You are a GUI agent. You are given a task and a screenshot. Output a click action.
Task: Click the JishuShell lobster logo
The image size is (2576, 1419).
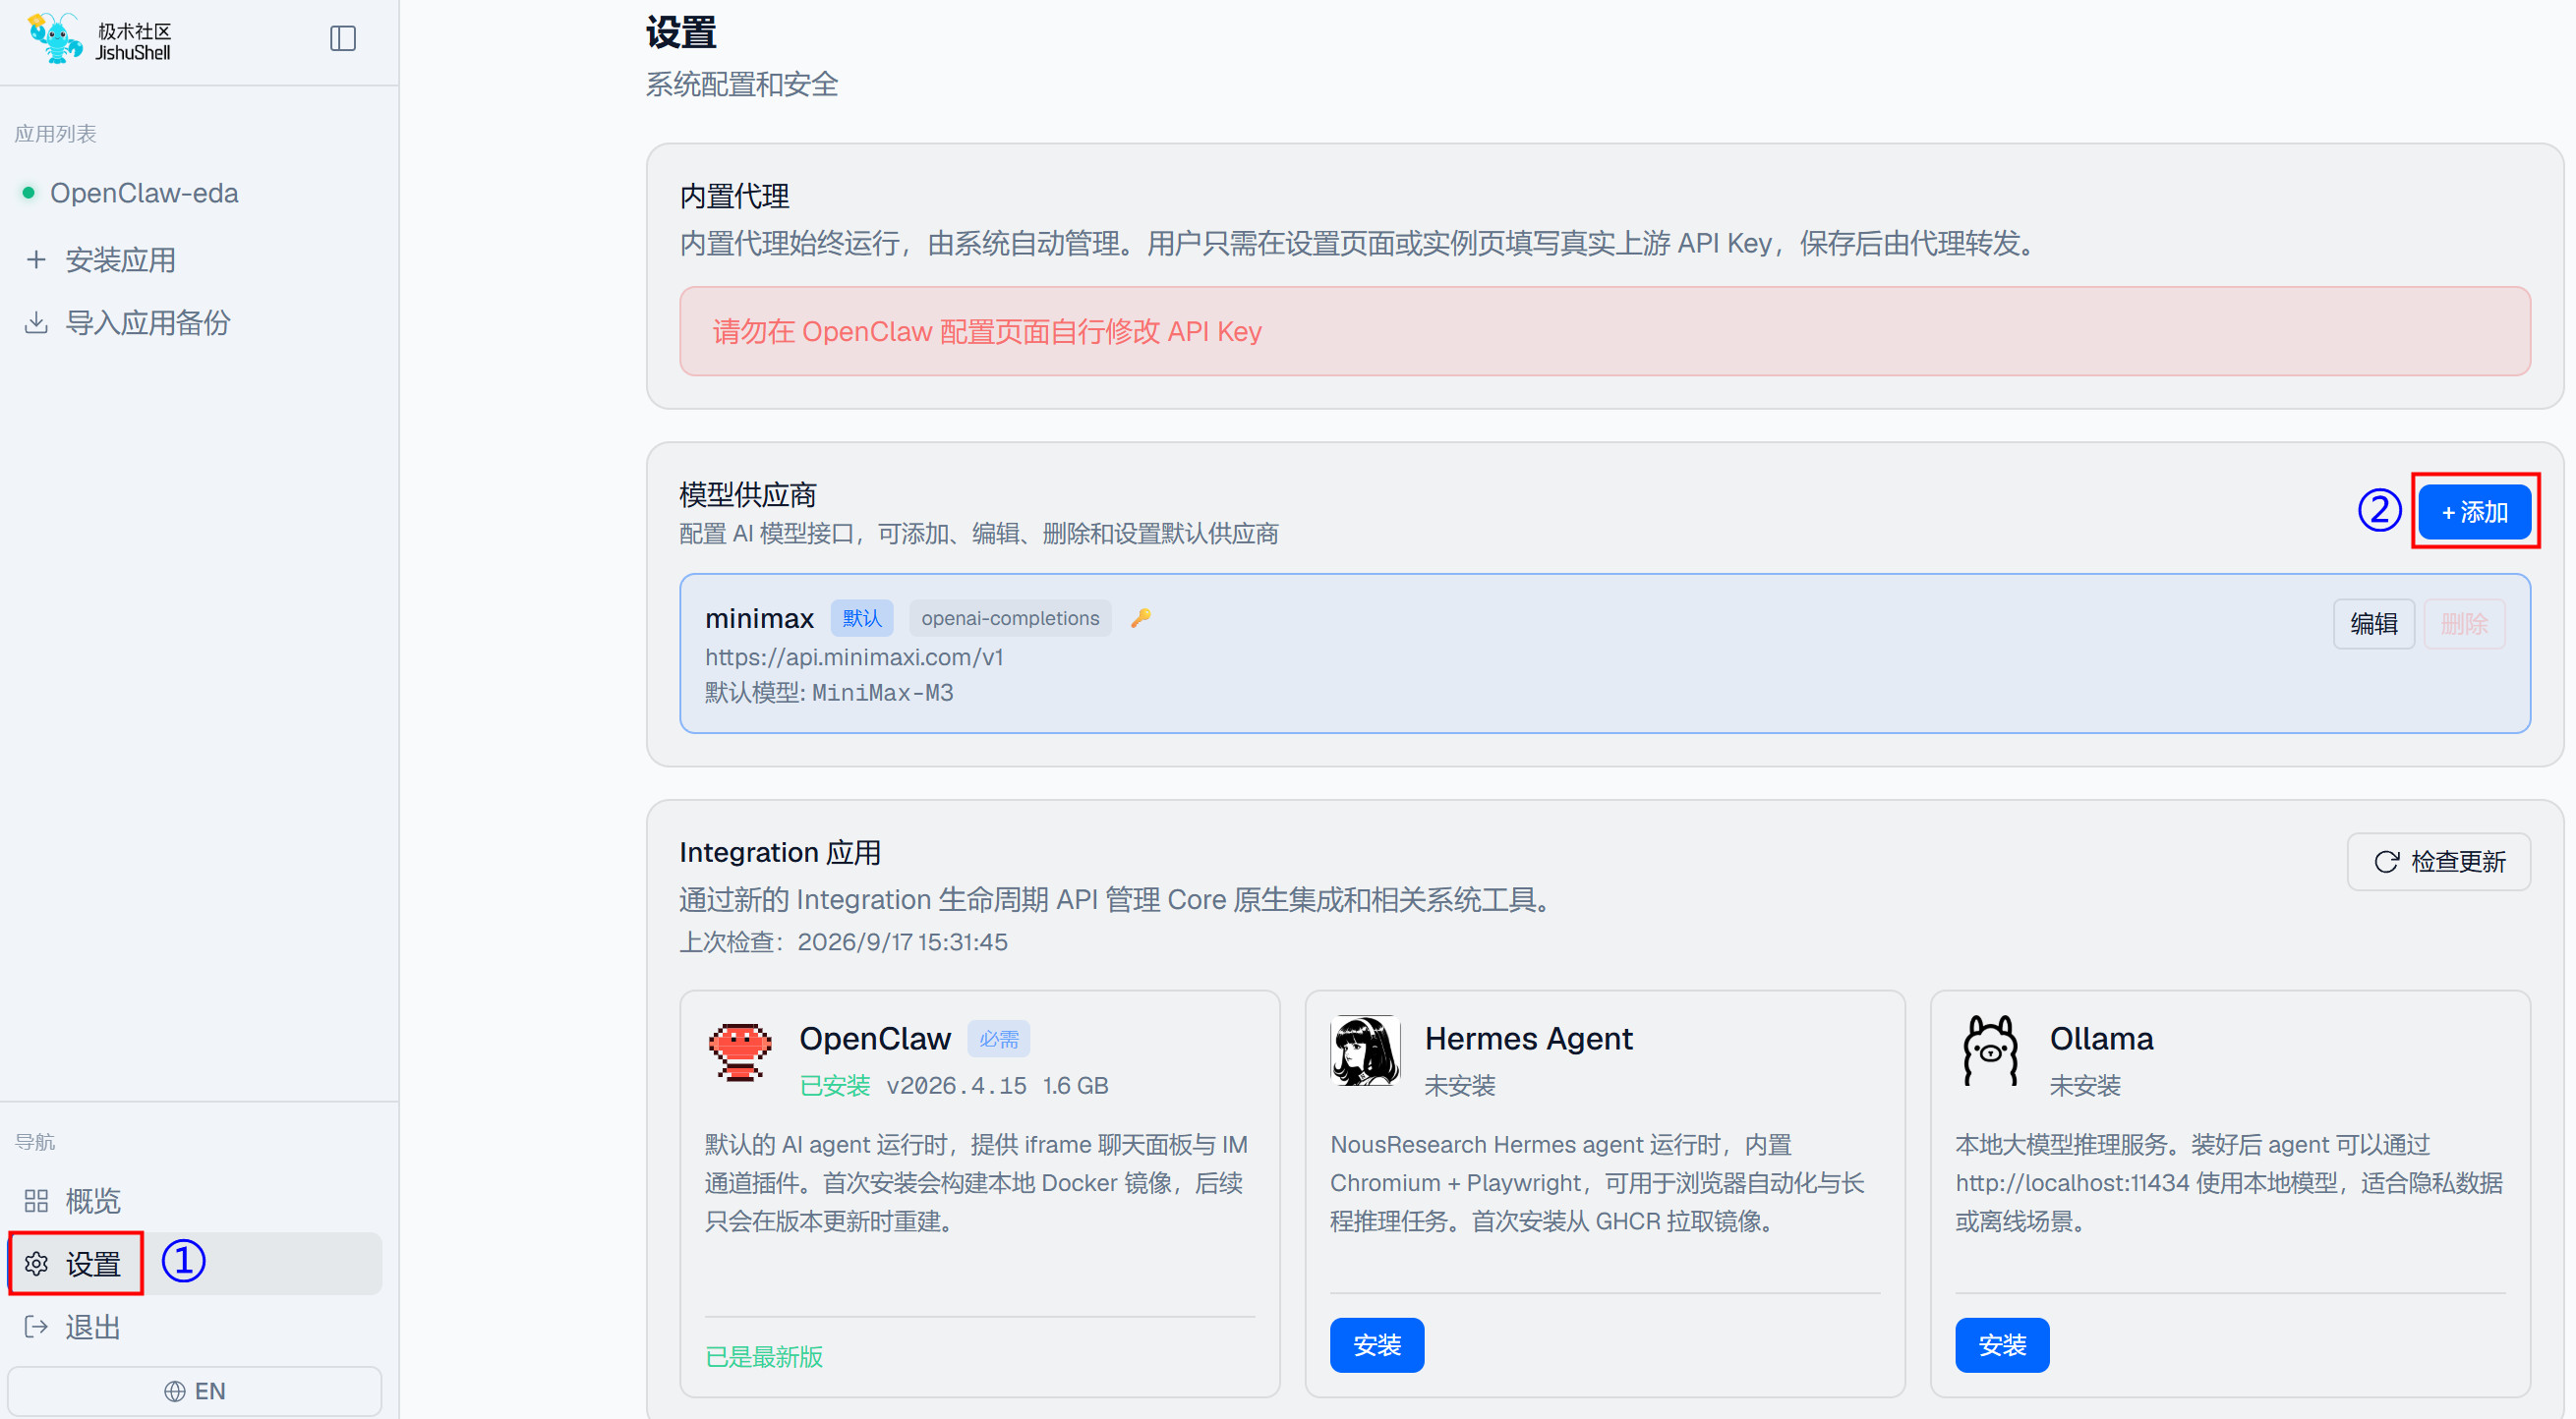pyautogui.click(x=55, y=39)
